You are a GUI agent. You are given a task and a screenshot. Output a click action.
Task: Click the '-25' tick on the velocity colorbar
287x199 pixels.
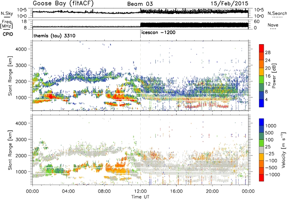(270, 153)
